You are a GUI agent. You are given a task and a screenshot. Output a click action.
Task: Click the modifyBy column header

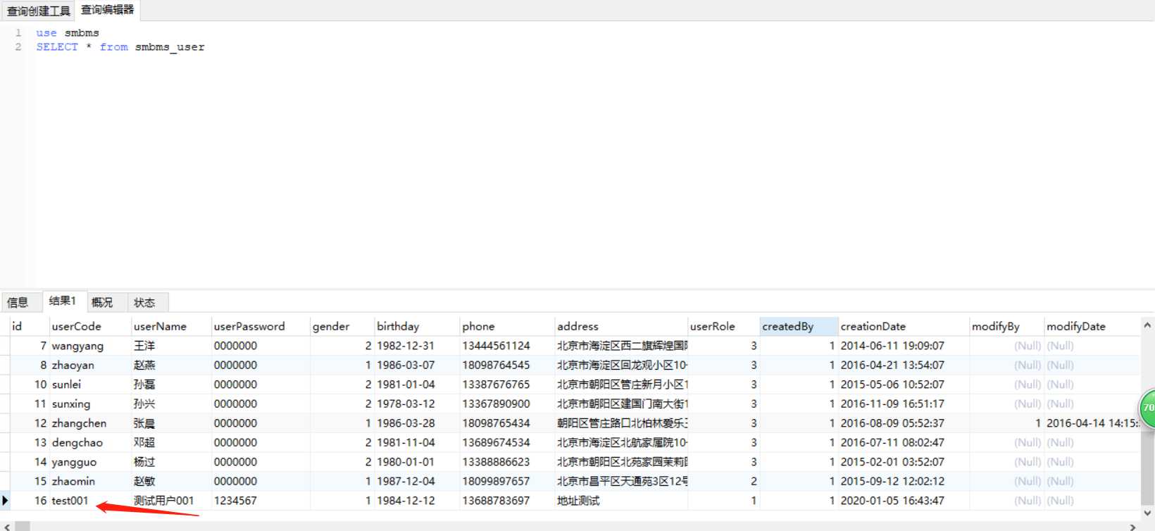[1006, 326]
